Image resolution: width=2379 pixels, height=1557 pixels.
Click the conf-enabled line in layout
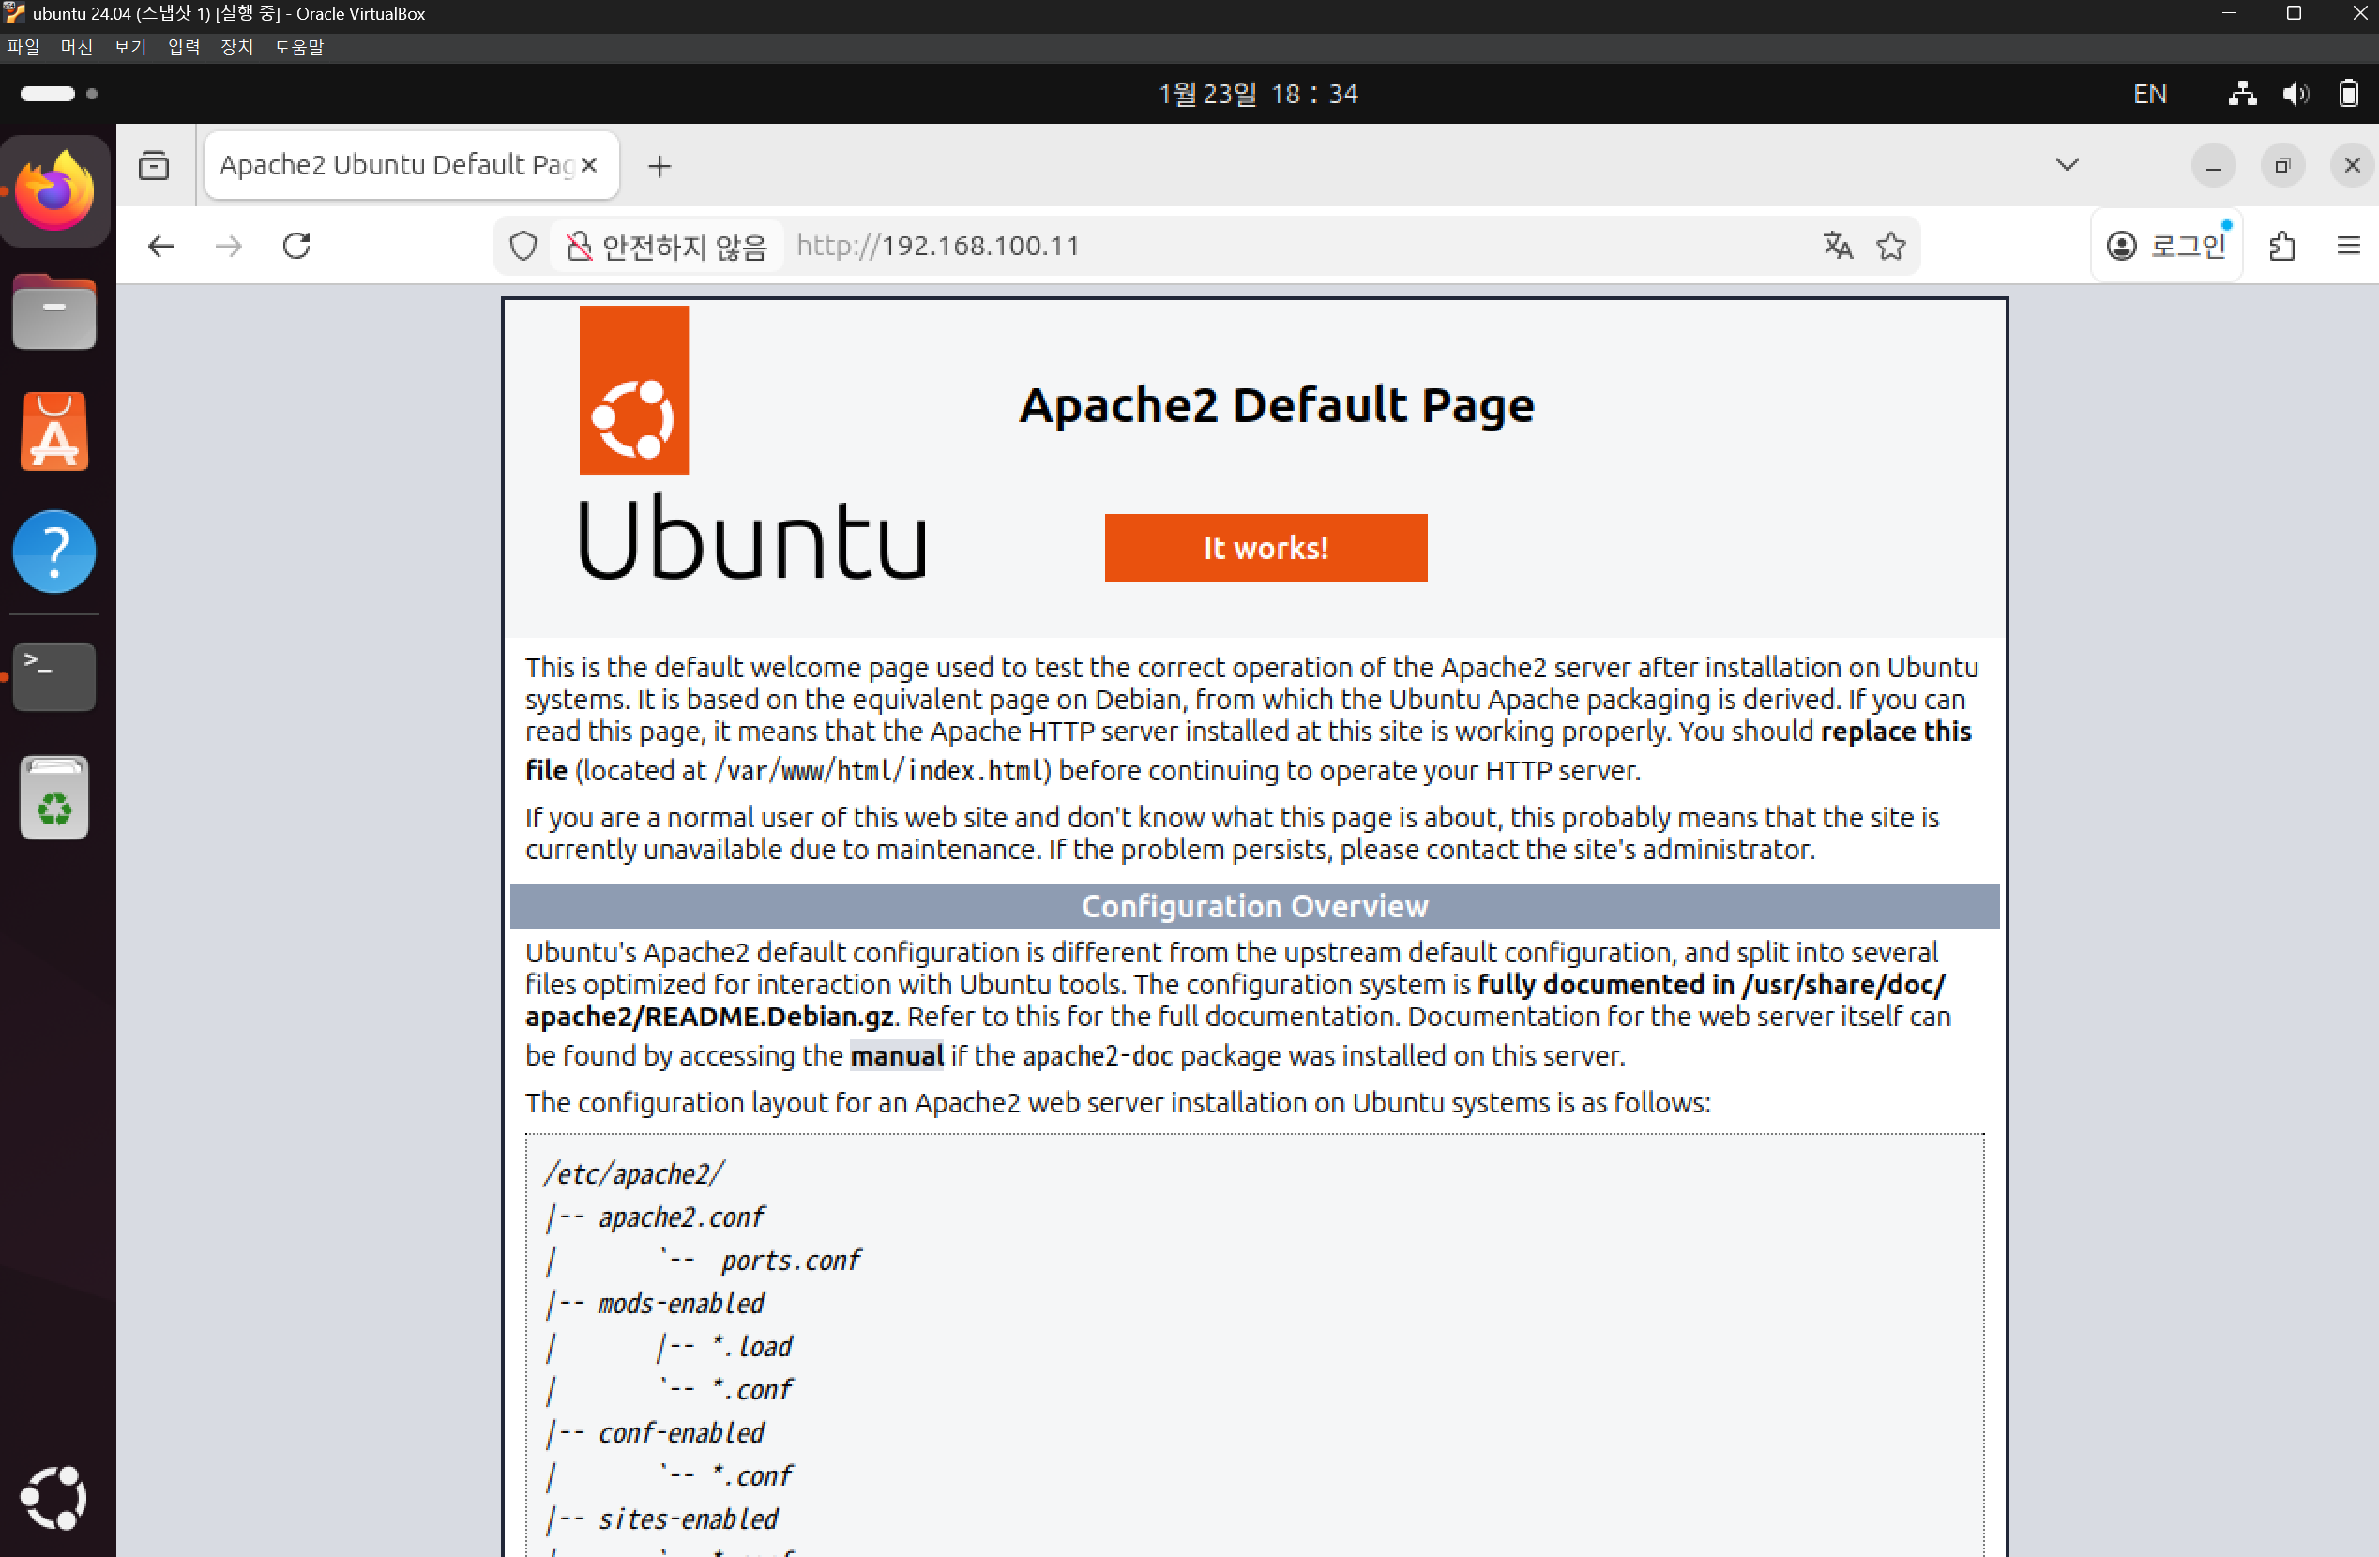(x=681, y=1433)
